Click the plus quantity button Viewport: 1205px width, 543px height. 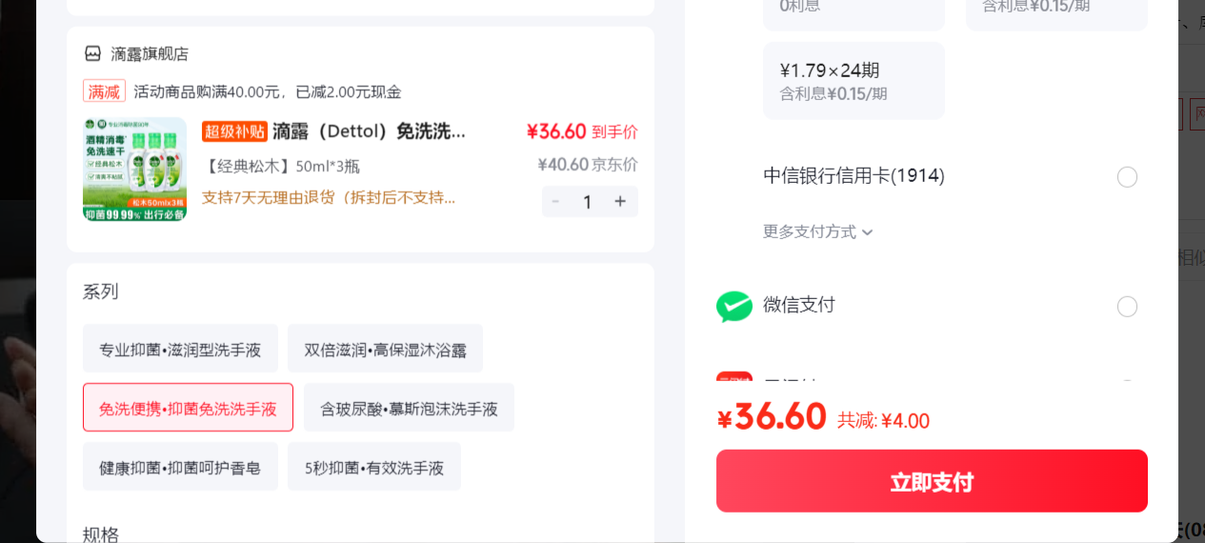[x=620, y=201]
